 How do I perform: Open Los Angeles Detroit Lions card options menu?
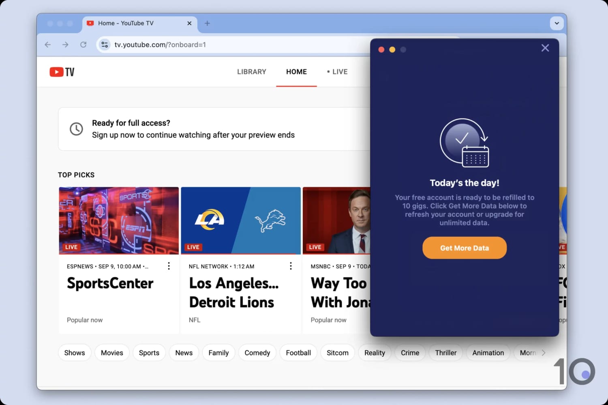[x=291, y=266]
